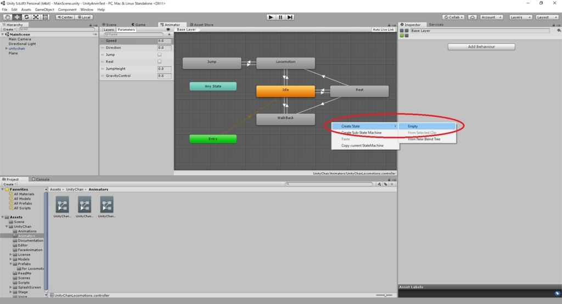
Task: Click the Add Behaviour button
Action: [481, 47]
